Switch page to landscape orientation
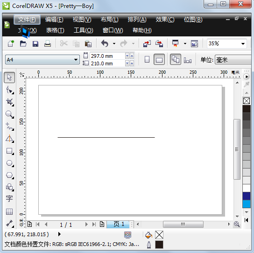Screen dimensions: 254x253 (159, 59)
